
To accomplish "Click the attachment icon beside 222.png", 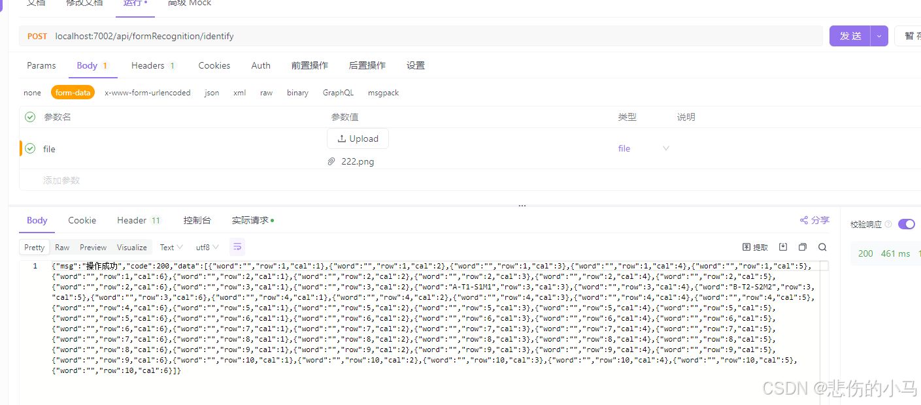I will click(x=331, y=161).
